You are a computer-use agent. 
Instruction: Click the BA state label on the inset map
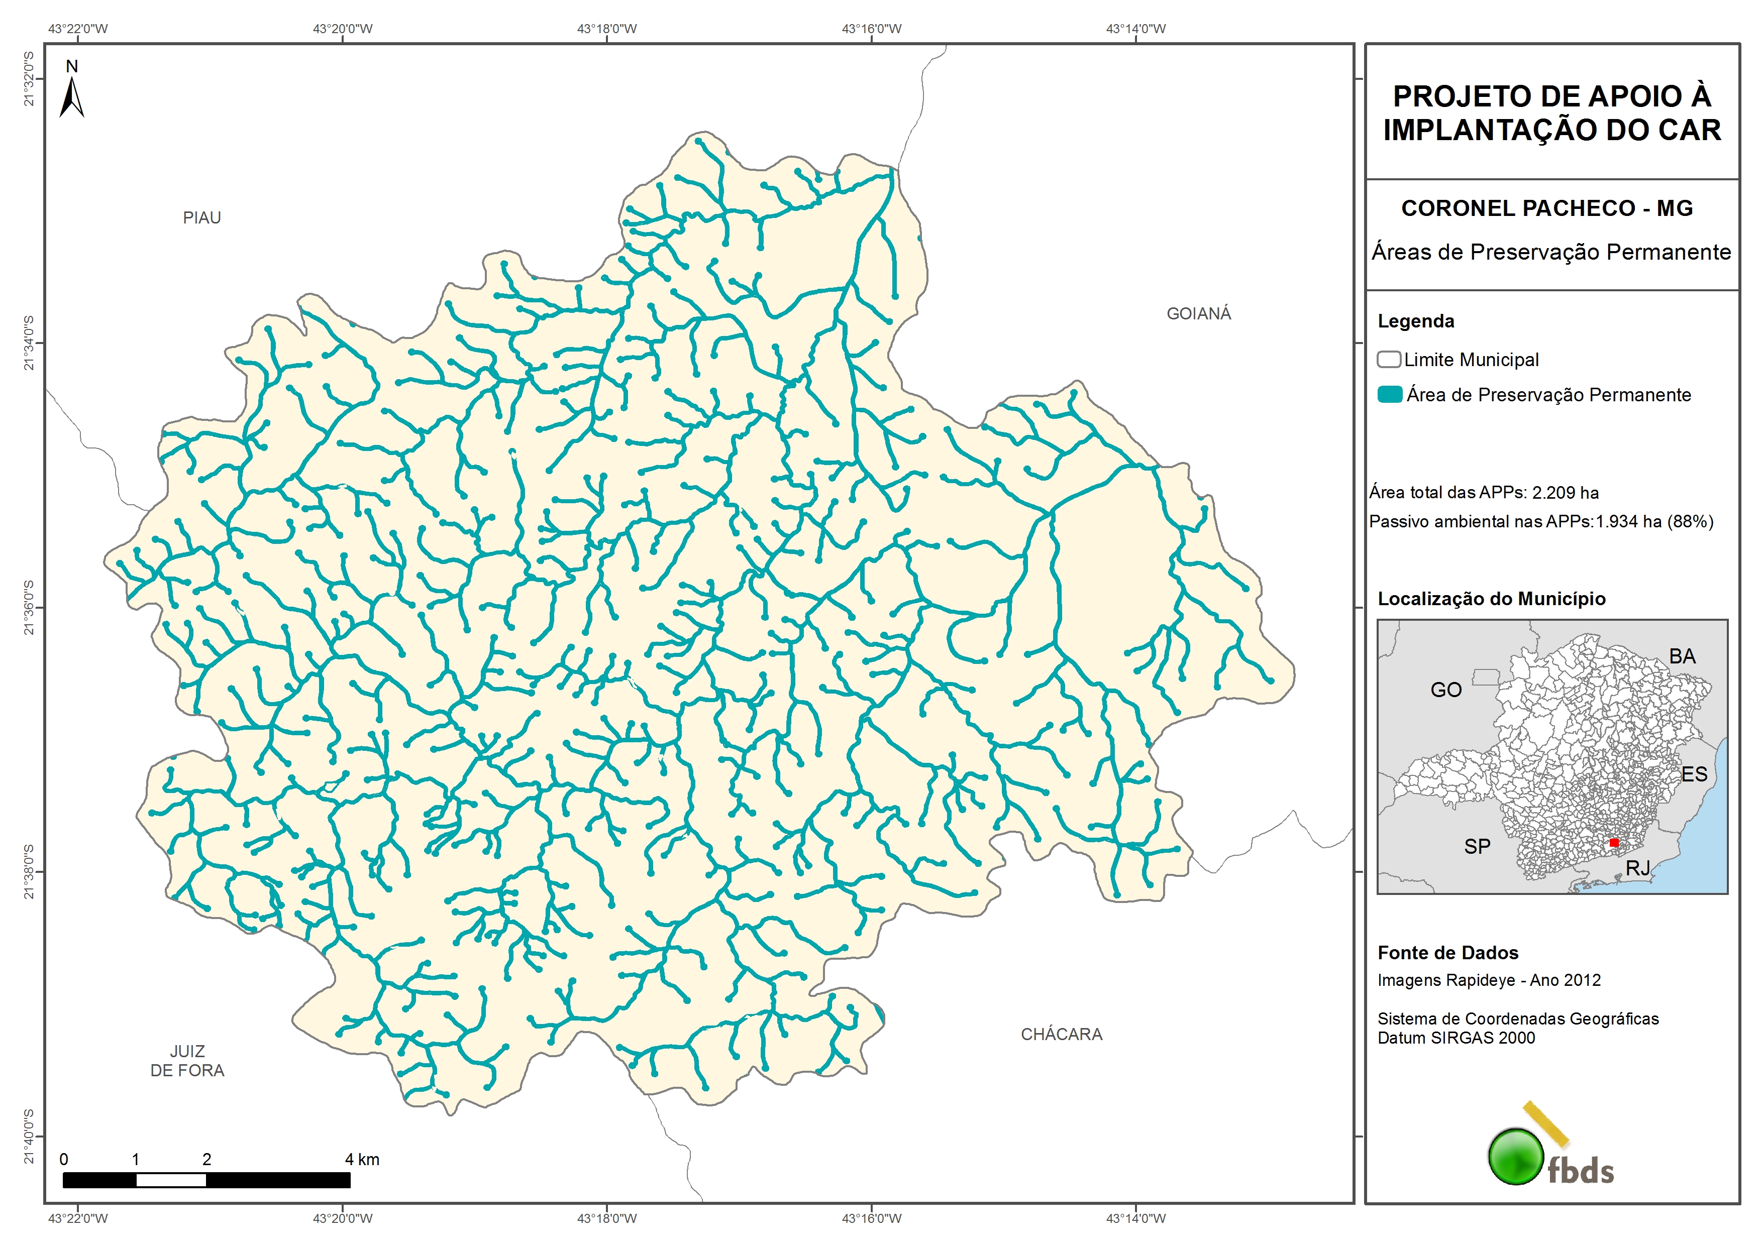pos(1682,656)
